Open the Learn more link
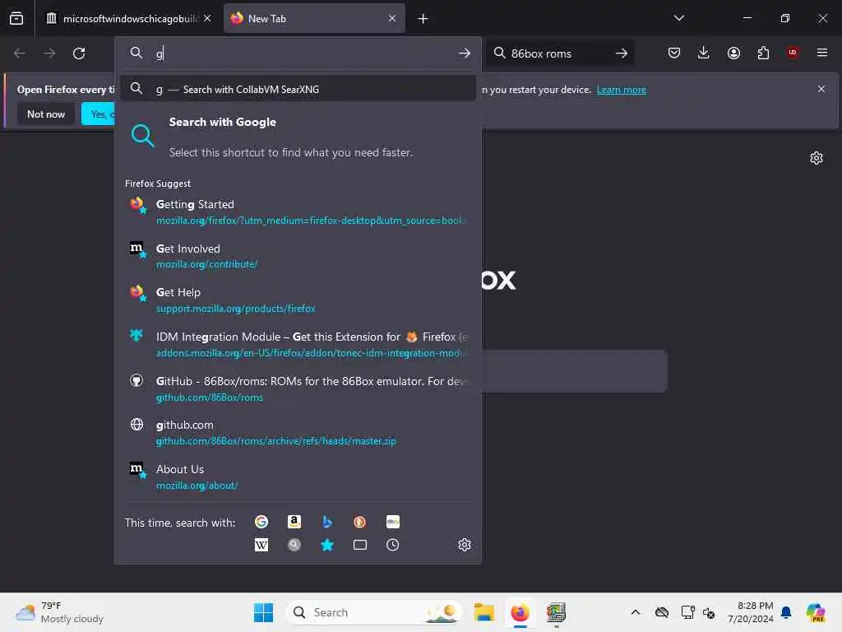This screenshot has height=632, width=842. pyautogui.click(x=622, y=90)
